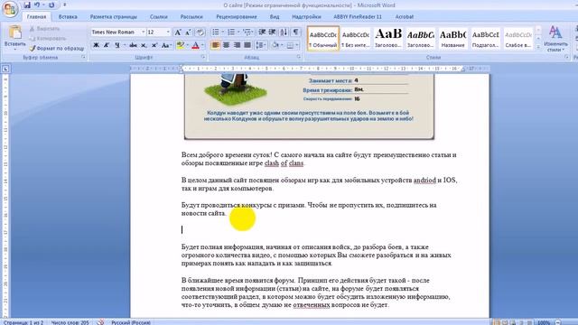Viewport: 578px width, 325px height.
Task: Open the Ссылки tab
Action: click(159, 17)
